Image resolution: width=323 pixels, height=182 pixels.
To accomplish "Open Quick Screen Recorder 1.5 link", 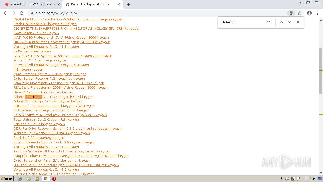I will click(x=49, y=79).
